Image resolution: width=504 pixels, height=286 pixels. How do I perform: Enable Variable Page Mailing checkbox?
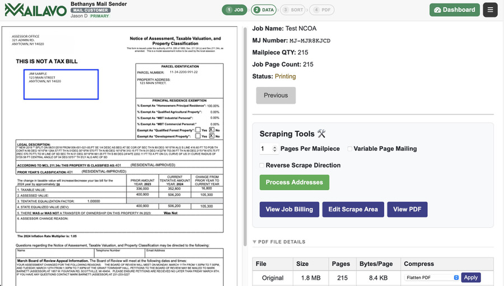[x=349, y=149]
